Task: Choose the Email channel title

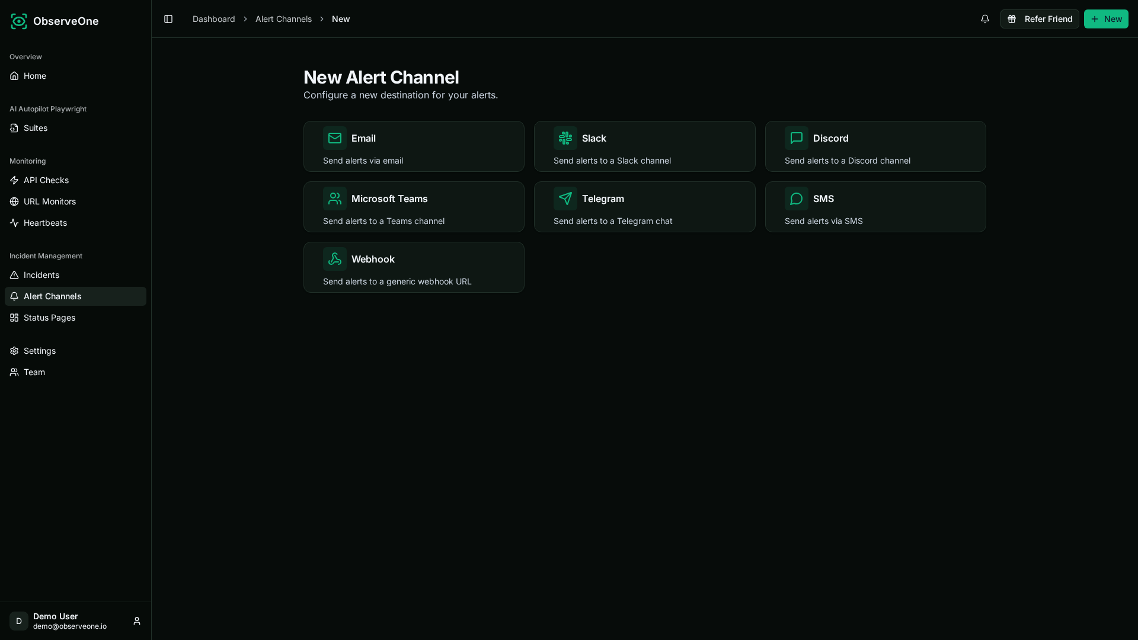Action: 363,138
